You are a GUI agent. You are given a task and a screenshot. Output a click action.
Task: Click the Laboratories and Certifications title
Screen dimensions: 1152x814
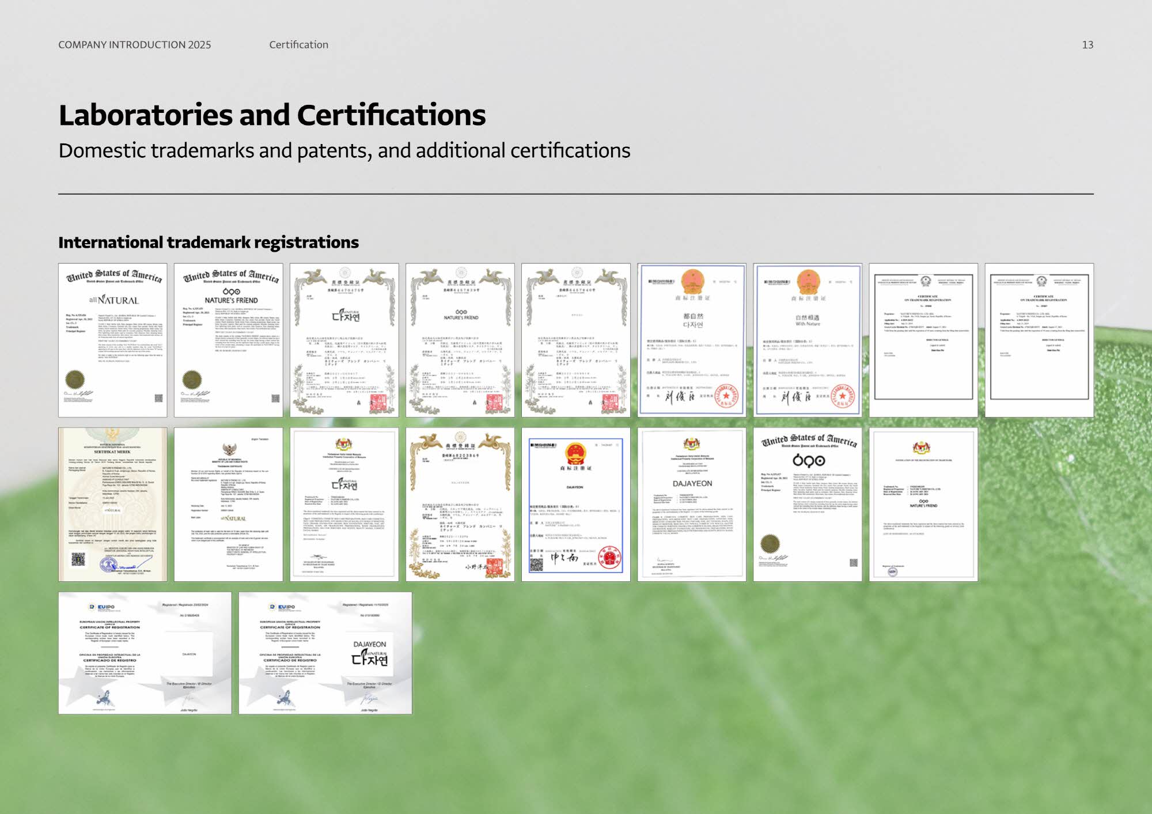click(272, 115)
